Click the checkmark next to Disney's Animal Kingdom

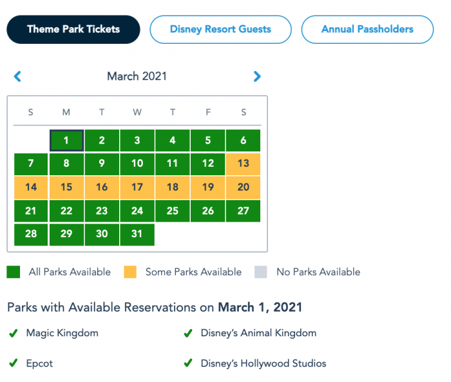coord(187,333)
